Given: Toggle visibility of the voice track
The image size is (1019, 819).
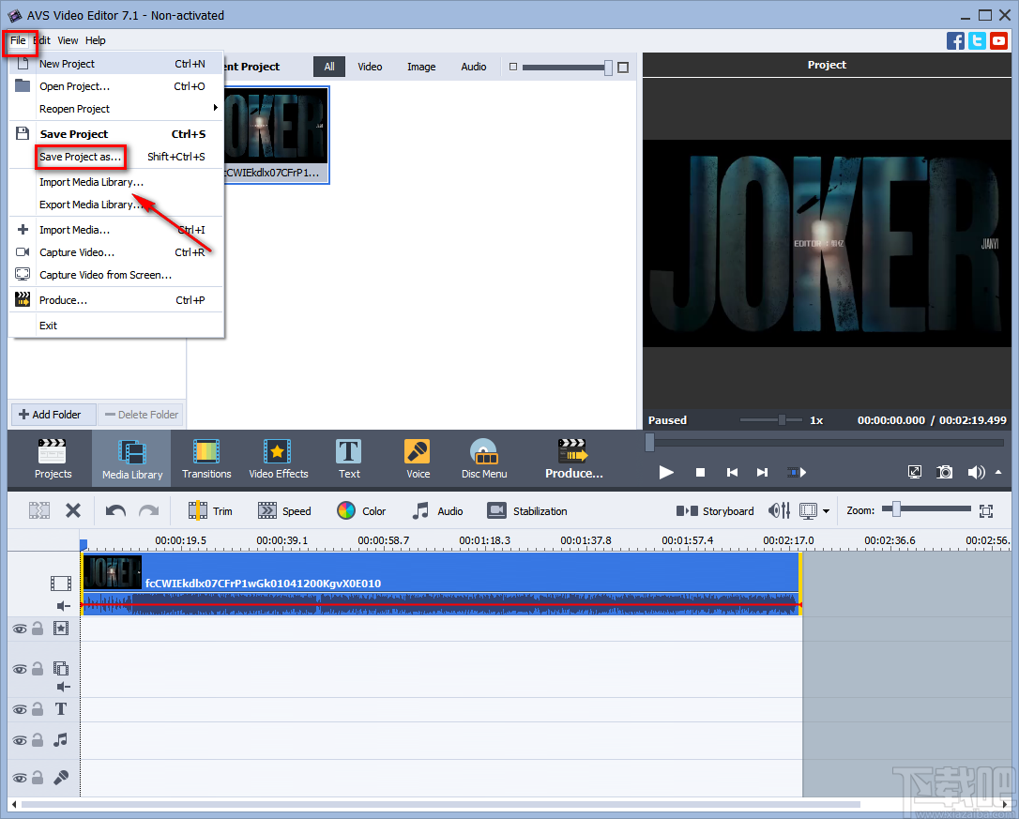Looking at the screenshot, I should (x=20, y=778).
